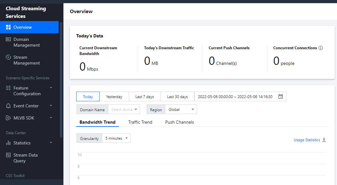Click the Concurrent Connections info icon
The width and height of the screenshot is (337, 185).
point(321,48)
